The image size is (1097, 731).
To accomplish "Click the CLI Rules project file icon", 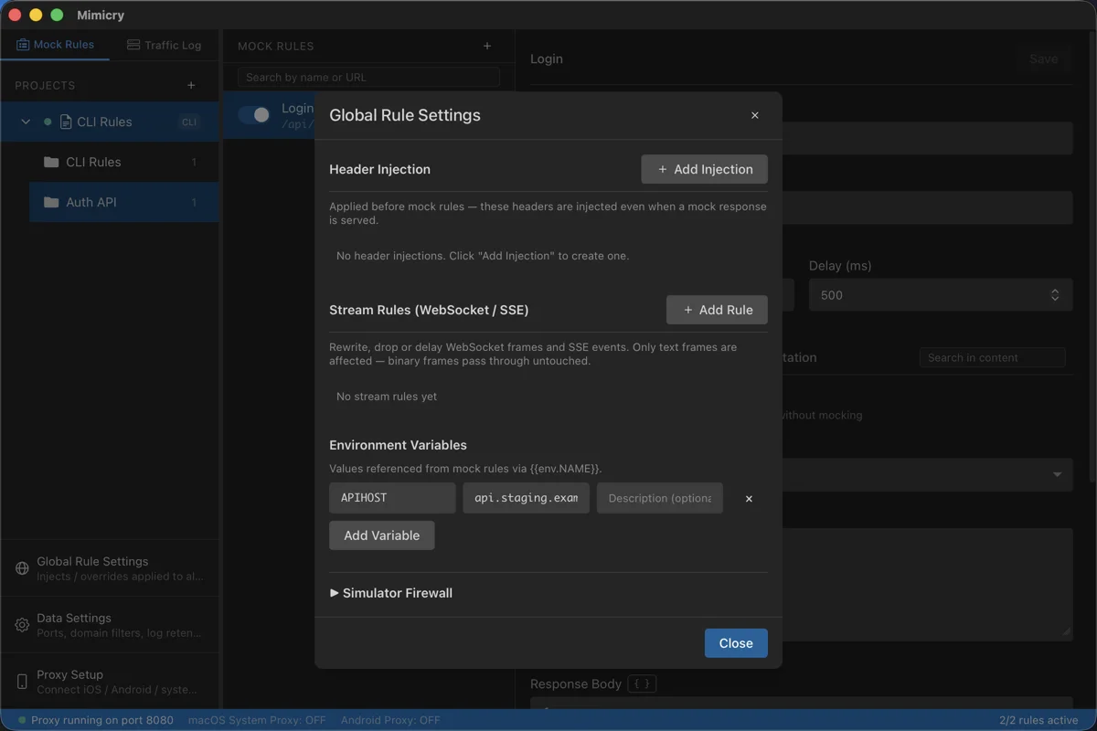I will pos(66,122).
